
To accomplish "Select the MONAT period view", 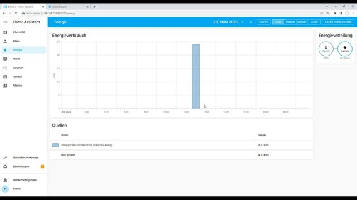I will 302,22.
